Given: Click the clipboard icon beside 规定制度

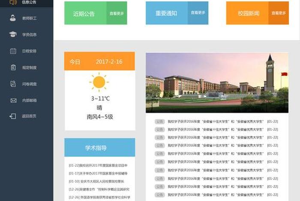Looking at the screenshot, I should click(x=13, y=67).
